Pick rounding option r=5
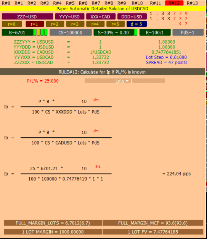The width and height of the screenshot is (207, 239). click(x=116, y=24)
